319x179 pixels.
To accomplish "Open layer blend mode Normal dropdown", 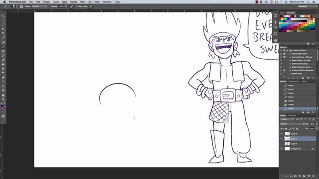I will (x=290, y=124).
